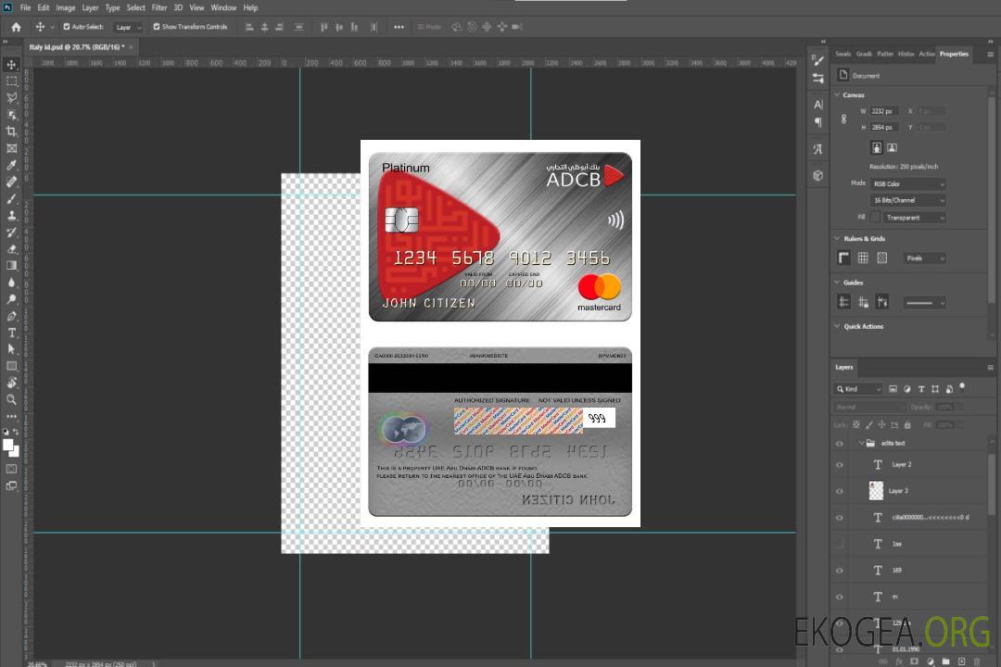The image size is (1001, 667).
Task: Click the canvas Fill color swatch
Action: coord(876,218)
